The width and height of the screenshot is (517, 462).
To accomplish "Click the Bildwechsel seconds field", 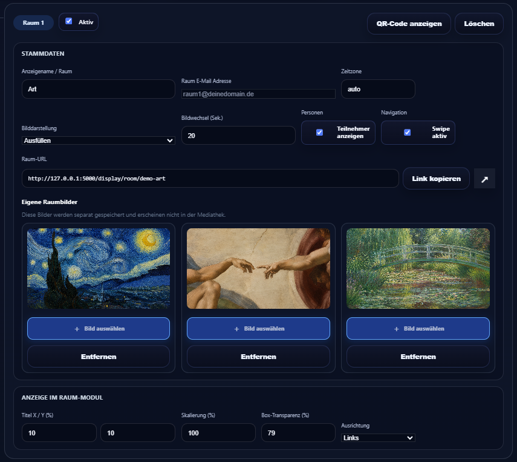I will (238, 136).
